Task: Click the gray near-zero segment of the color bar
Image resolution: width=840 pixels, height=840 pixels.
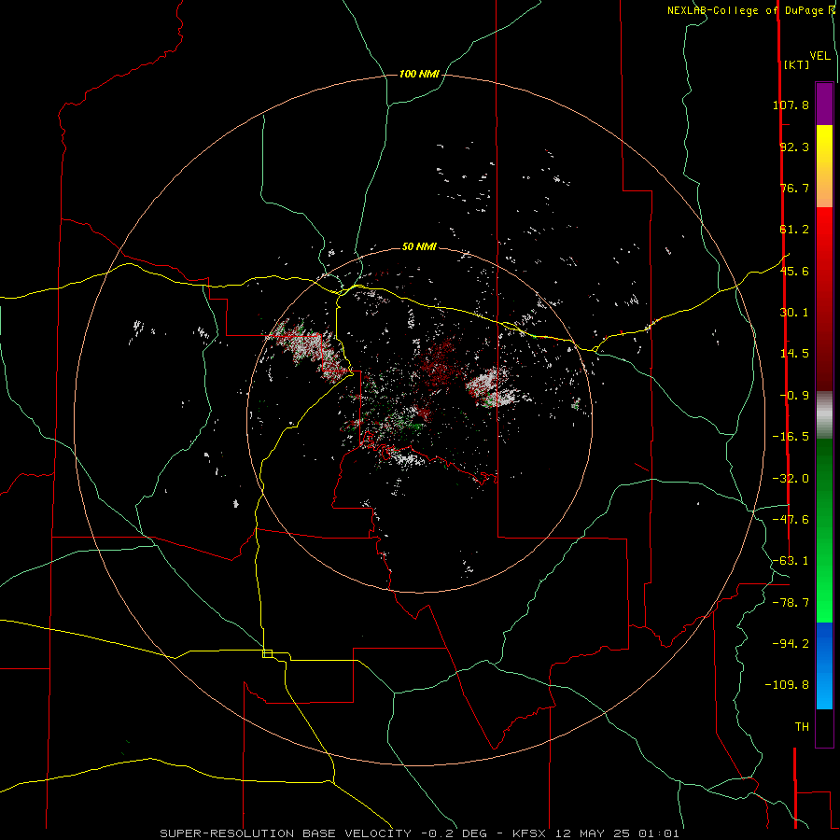Action: pyautogui.click(x=824, y=415)
